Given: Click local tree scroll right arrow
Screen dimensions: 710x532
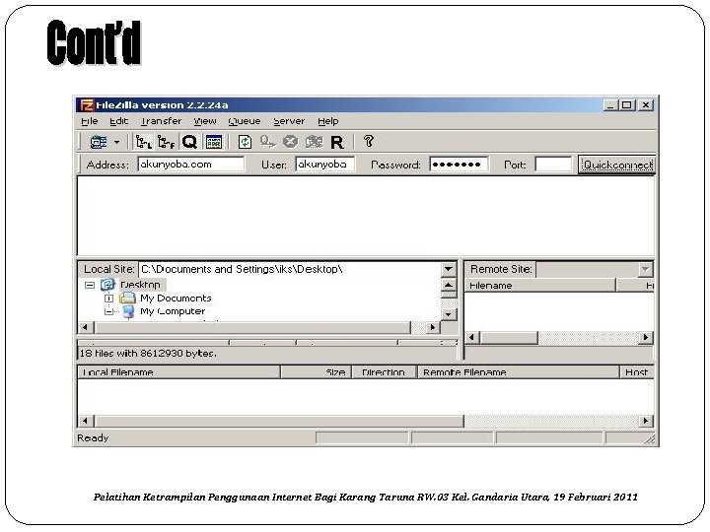Looking at the screenshot, I should click(433, 327).
